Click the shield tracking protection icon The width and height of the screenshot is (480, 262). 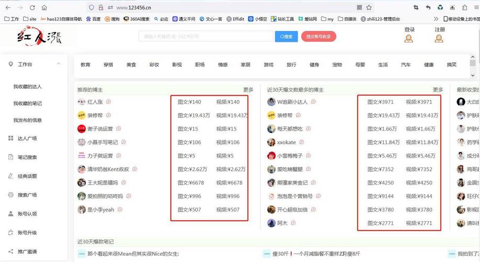pyautogui.click(x=91, y=7)
